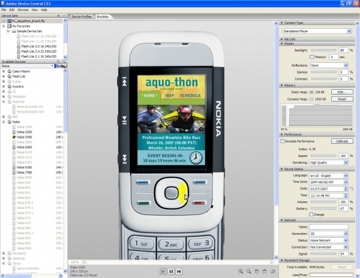Switch to the Device Profiles tab
Viewport: 360px width, 278px height.
tap(82, 17)
